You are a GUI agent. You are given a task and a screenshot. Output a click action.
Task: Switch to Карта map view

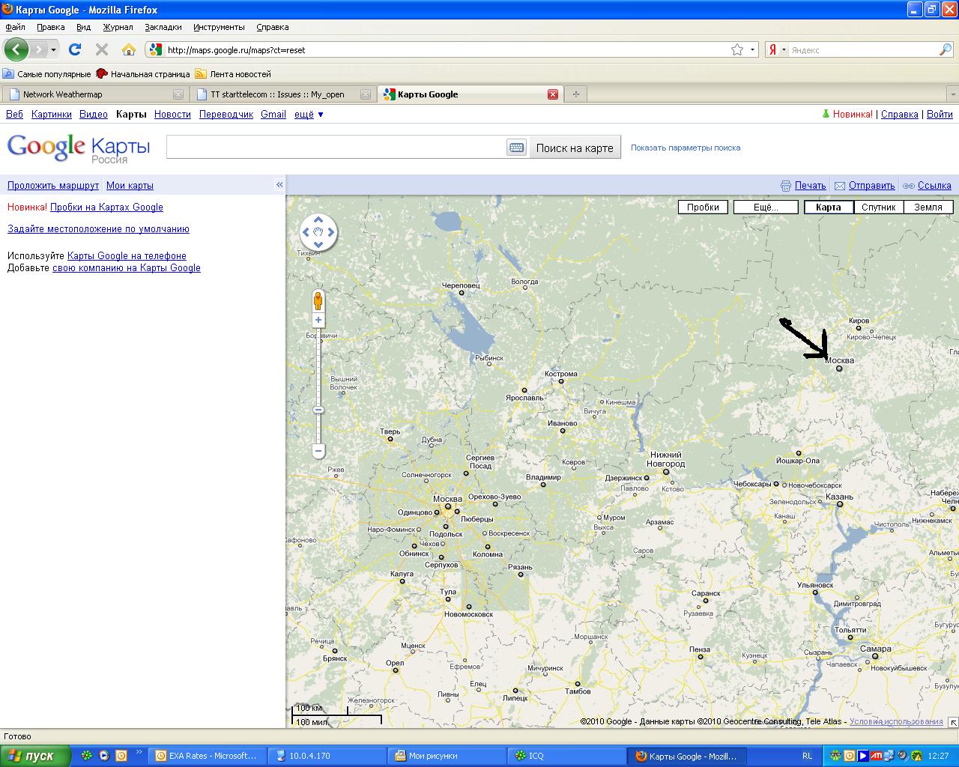(x=829, y=207)
